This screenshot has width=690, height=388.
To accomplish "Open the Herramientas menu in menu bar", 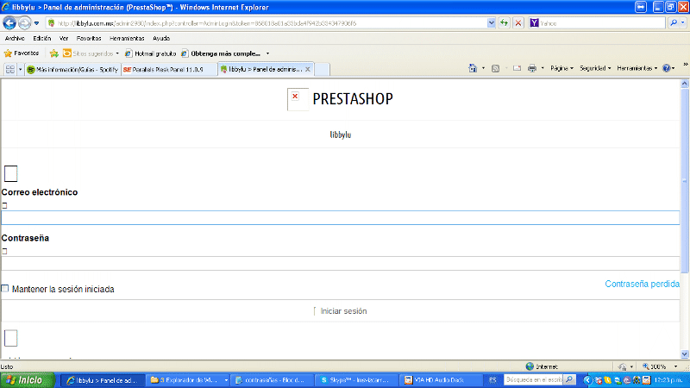I will (x=127, y=38).
